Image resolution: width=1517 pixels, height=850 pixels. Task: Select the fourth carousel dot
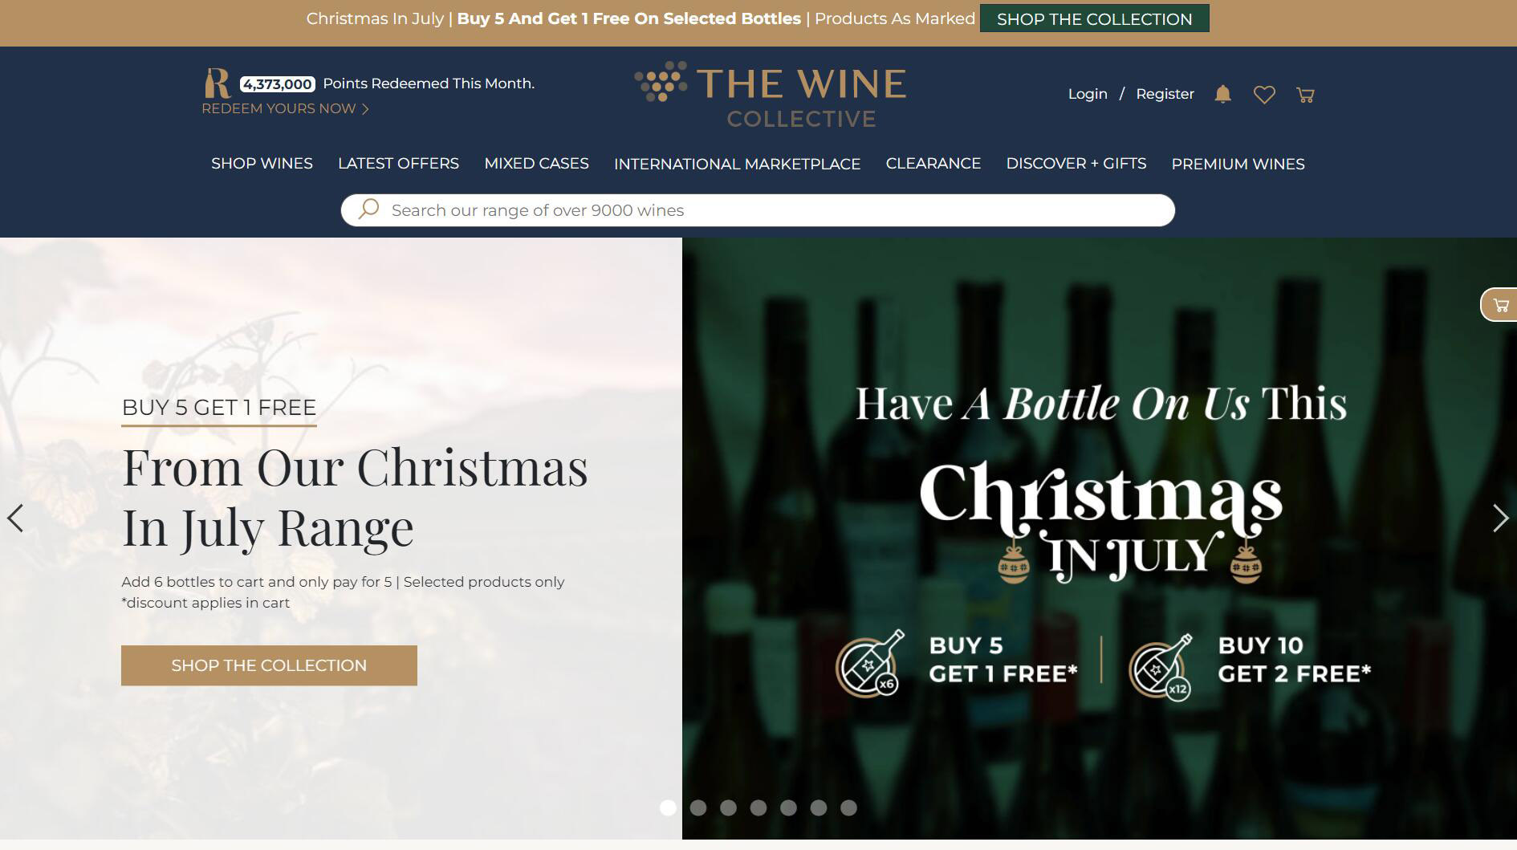click(x=758, y=808)
